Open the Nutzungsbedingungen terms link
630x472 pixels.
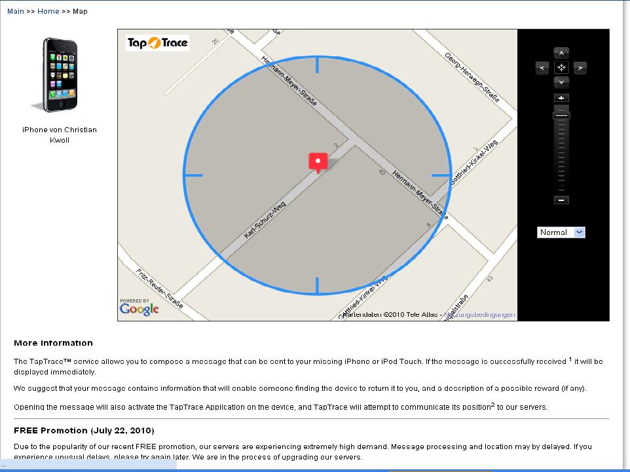point(479,314)
